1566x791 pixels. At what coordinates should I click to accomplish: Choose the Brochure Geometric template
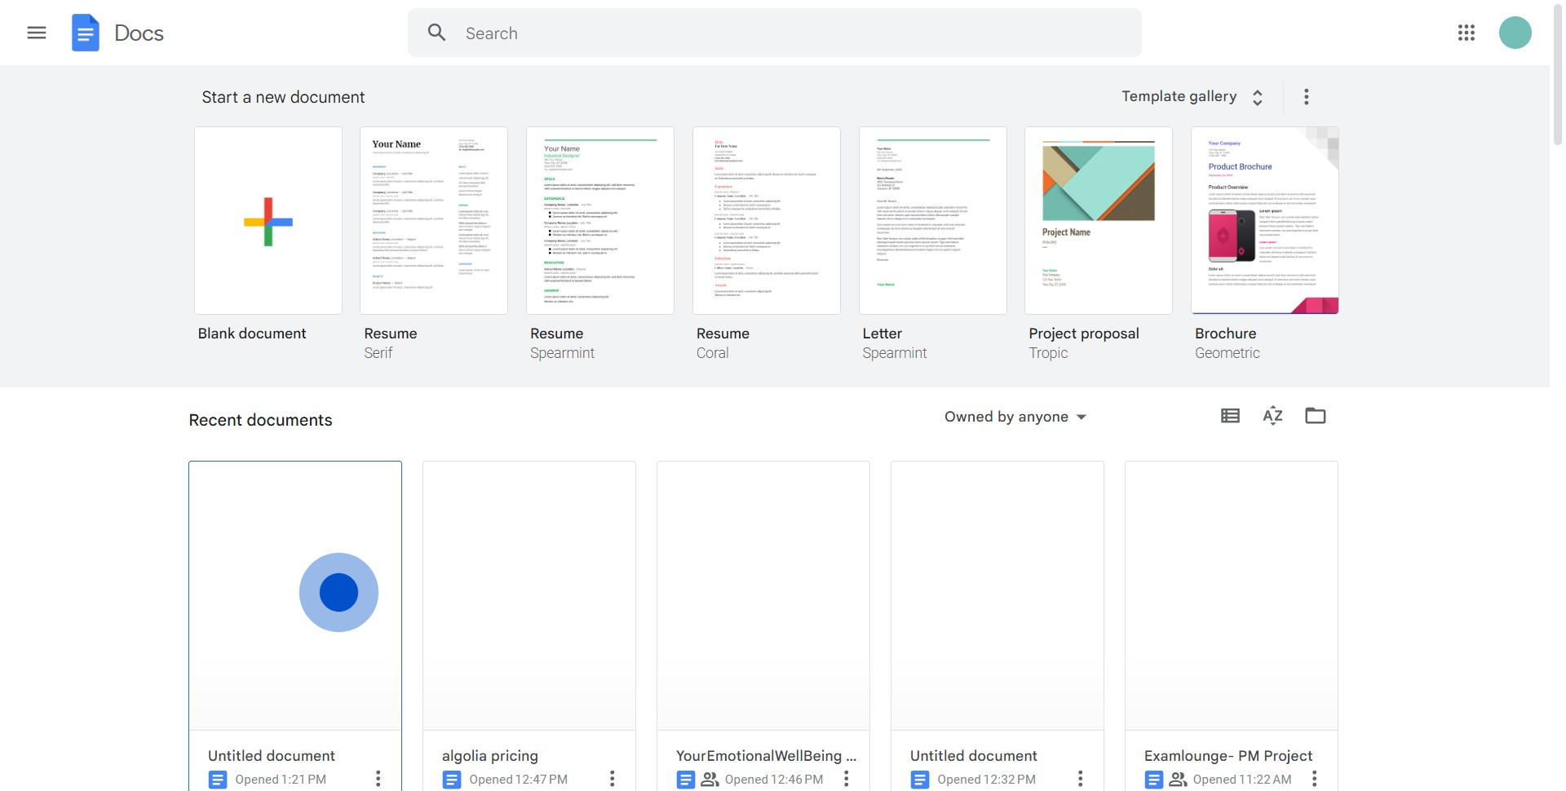[x=1265, y=221]
